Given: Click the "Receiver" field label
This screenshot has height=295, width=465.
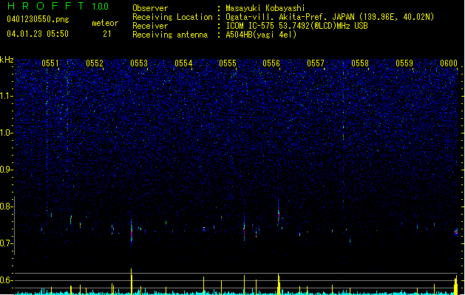Looking at the screenshot, I should [x=150, y=26].
